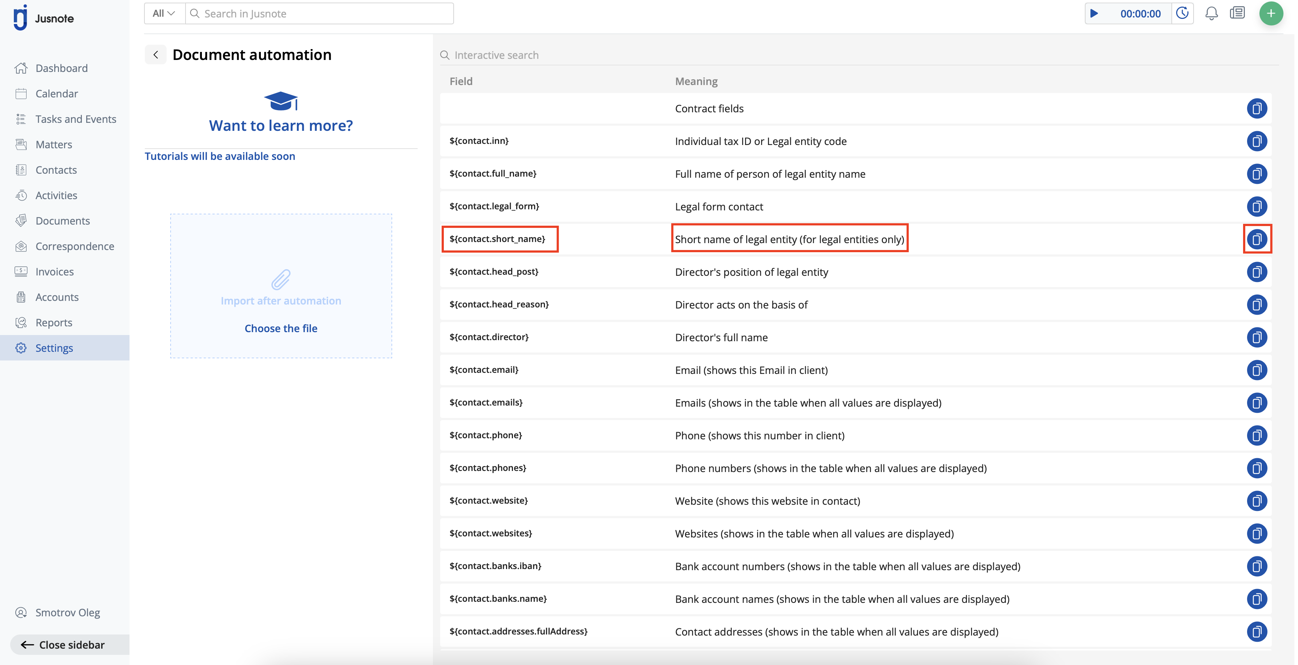Copy the ${contact.legal_form} field
This screenshot has width=1298, height=665.
pos(1257,206)
